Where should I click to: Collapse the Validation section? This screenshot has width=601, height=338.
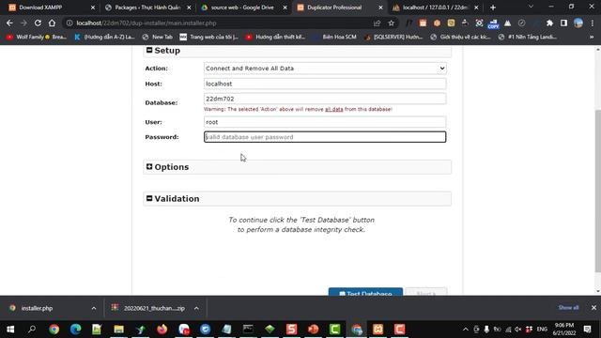(x=149, y=198)
